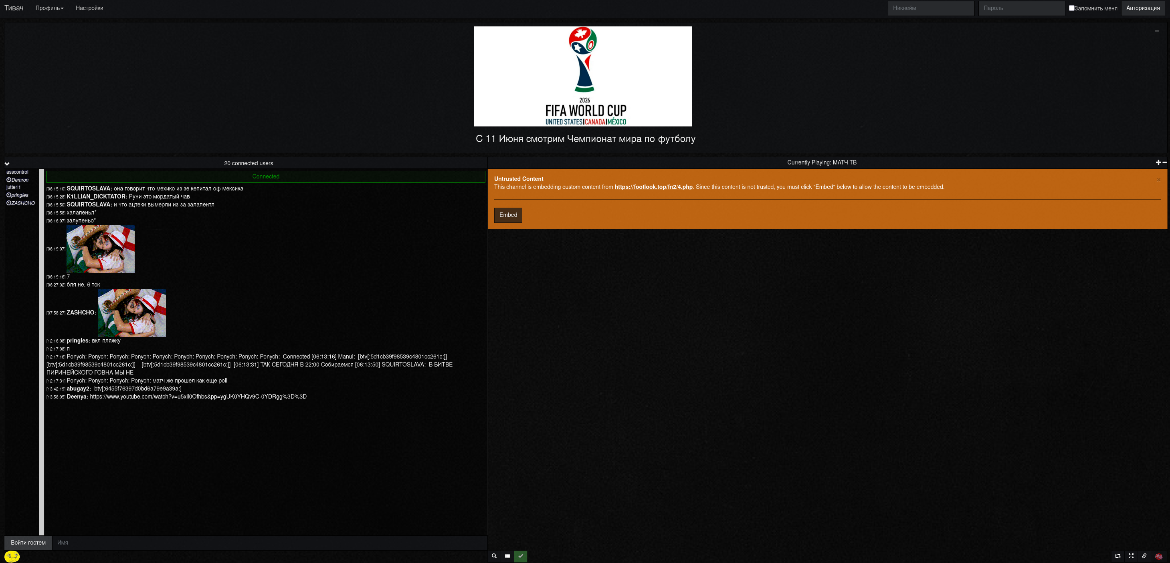Enlarge the video with the plus icon
Image resolution: width=1170 pixels, height=563 pixels.
point(1158,162)
